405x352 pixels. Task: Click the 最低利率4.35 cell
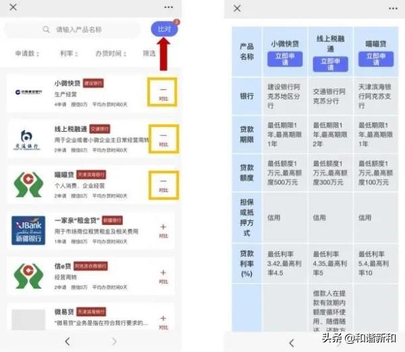click(x=330, y=263)
